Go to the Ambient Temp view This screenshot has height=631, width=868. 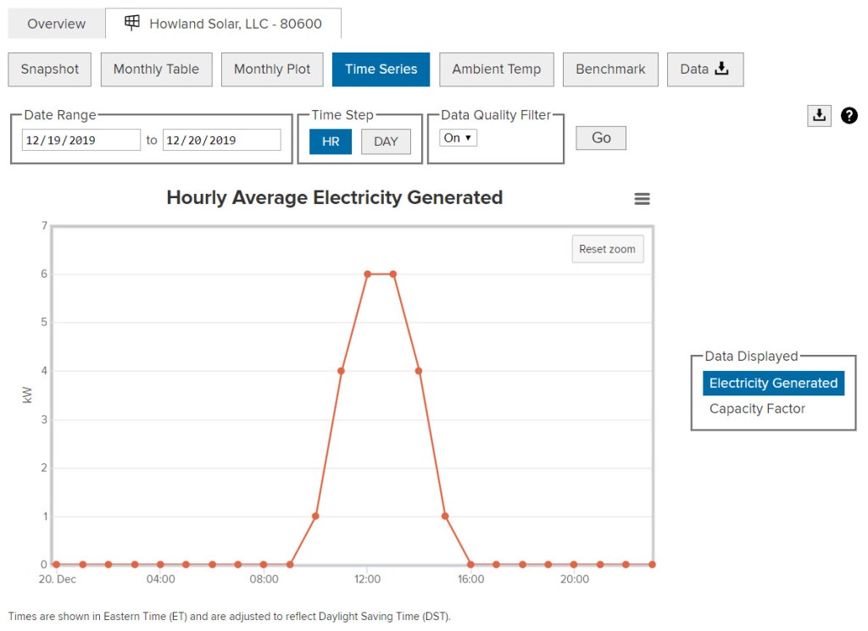pos(496,69)
